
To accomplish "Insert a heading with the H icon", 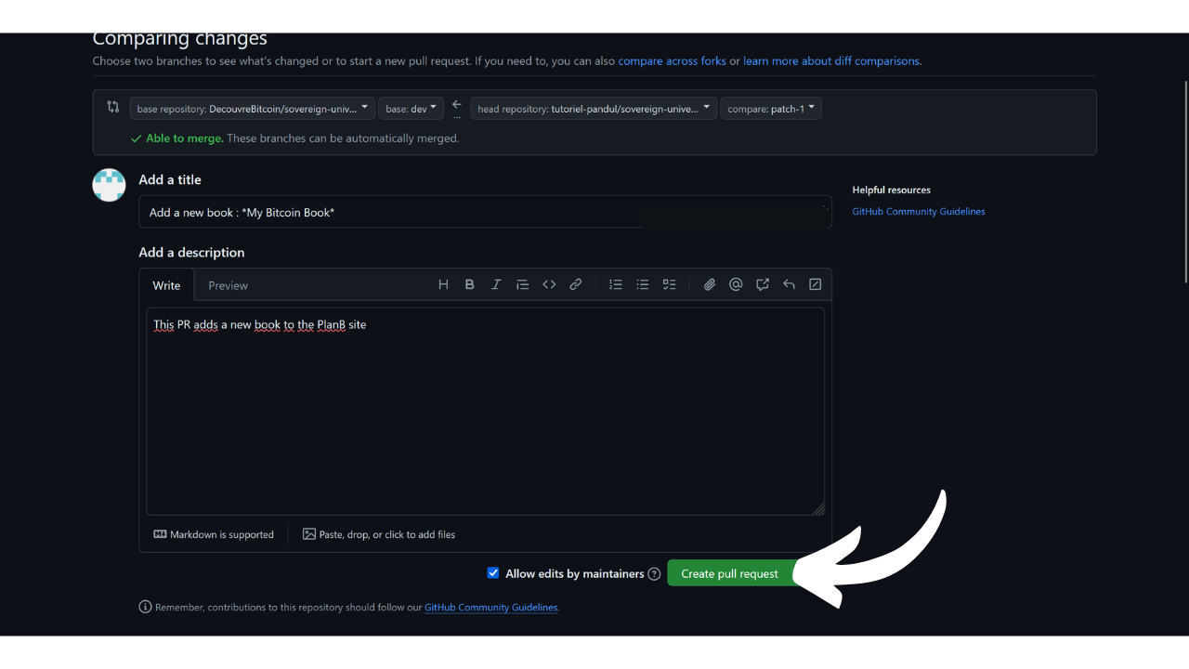I will tap(443, 284).
